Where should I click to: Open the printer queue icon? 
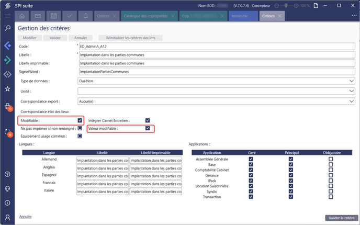tap(8, 107)
